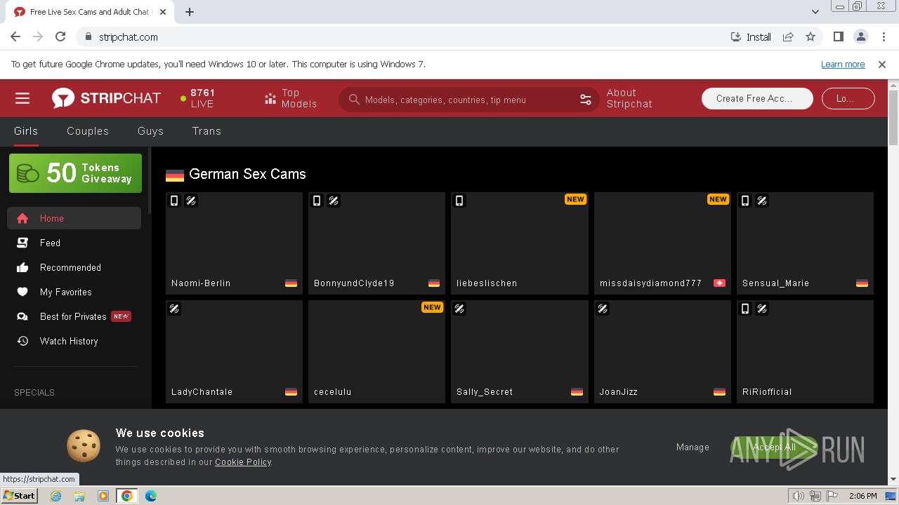Screen dimensions: 899x505
Task: Click Create Free Account button
Action: click(x=757, y=98)
